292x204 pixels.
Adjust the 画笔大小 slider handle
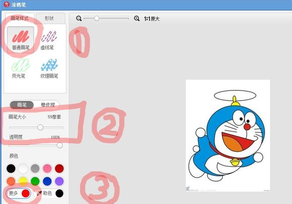[x=40, y=128]
